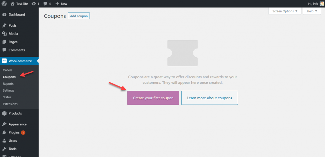Click the Add coupon button
The height and width of the screenshot is (157, 325).
click(x=79, y=16)
